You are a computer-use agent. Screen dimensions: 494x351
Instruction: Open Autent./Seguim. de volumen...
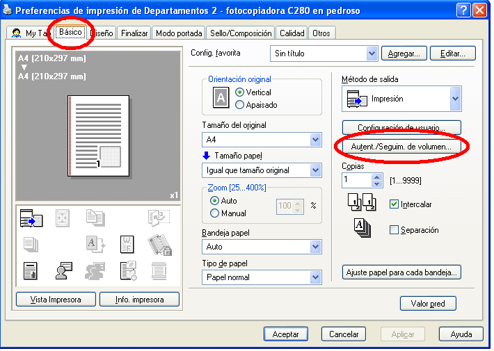pyautogui.click(x=401, y=147)
